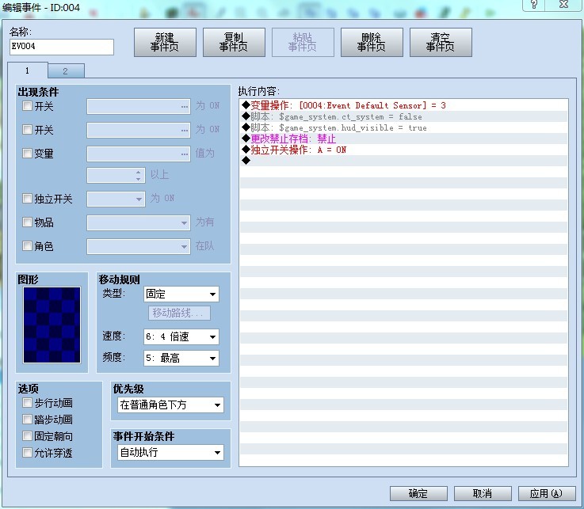Select the script line with hud_visible = true

click(x=404, y=127)
